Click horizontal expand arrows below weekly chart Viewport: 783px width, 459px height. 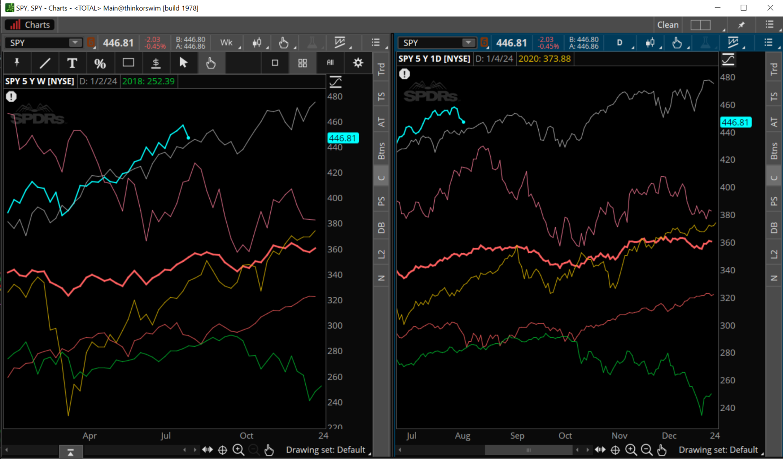pyautogui.click(x=207, y=450)
